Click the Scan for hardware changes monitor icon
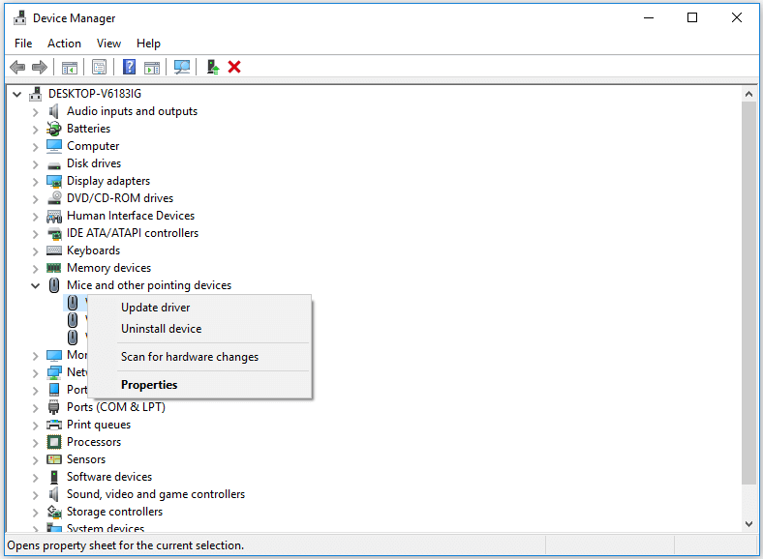This screenshot has width=763, height=559. pyautogui.click(x=182, y=67)
